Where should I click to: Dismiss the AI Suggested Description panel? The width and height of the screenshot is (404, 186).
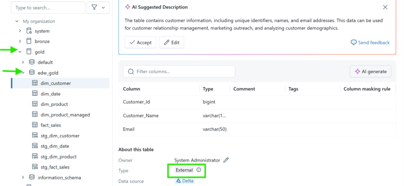pos(385,7)
